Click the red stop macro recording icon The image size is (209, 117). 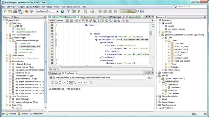point(123,20)
